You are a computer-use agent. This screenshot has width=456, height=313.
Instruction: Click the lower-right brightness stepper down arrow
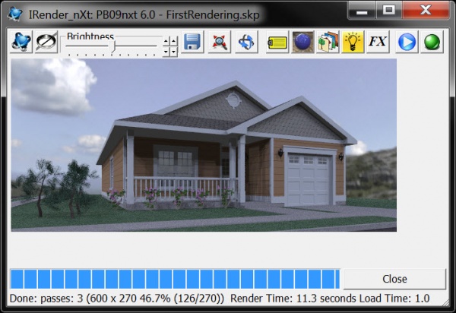tap(173, 52)
